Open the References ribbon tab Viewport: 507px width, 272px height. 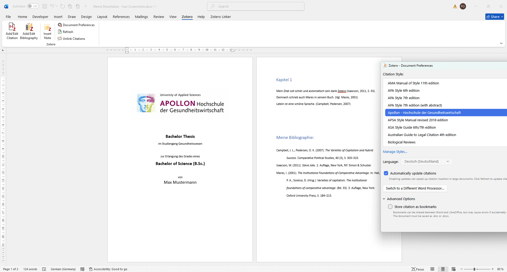point(121,17)
